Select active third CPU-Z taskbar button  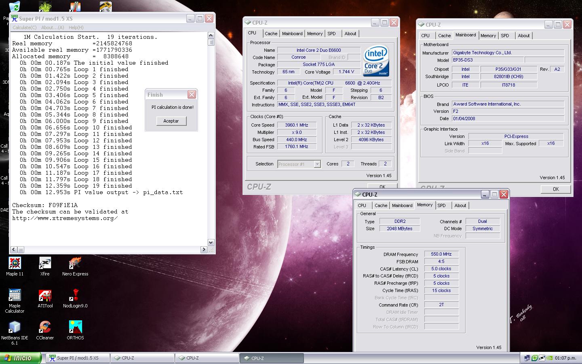tap(272, 358)
